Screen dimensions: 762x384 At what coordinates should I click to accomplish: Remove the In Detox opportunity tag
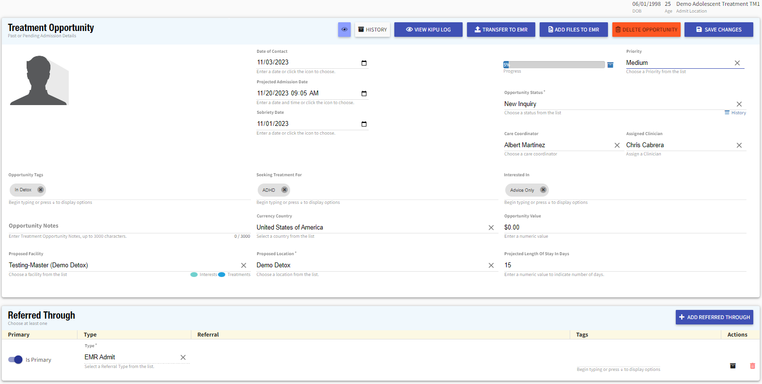tap(41, 190)
